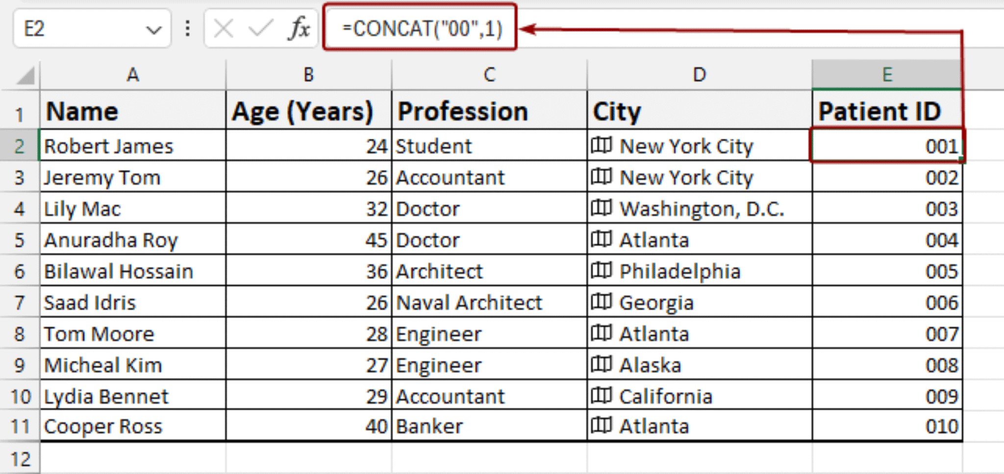Click geography map icon beside California
Image resolution: width=1004 pixels, height=474 pixels.
pos(601,396)
